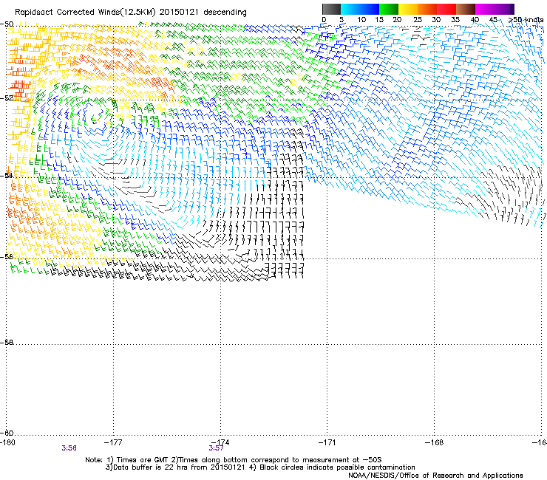This screenshot has height=480, width=547.
Task: Click the gray 0–5 knots legend swatch
Action: [331, 9]
